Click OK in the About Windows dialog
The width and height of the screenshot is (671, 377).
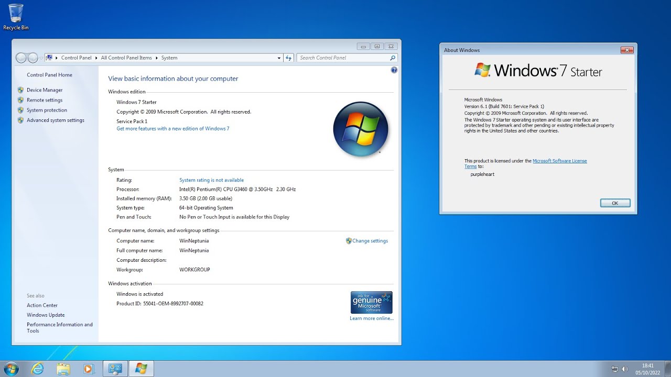coord(615,203)
